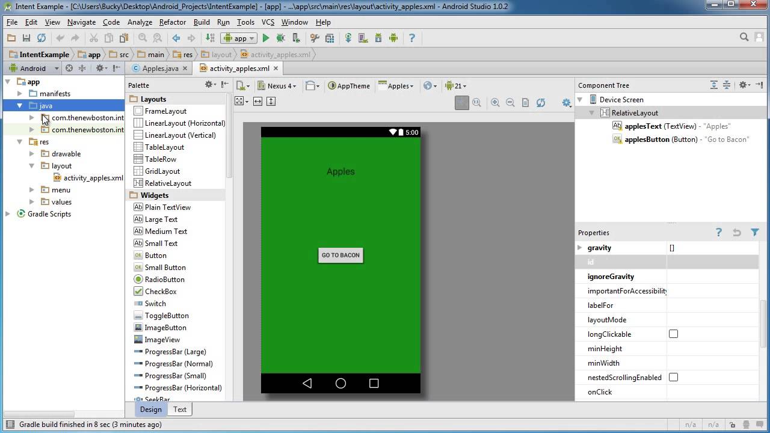Expand the gravity property
770x433 pixels.
click(x=580, y=248)
